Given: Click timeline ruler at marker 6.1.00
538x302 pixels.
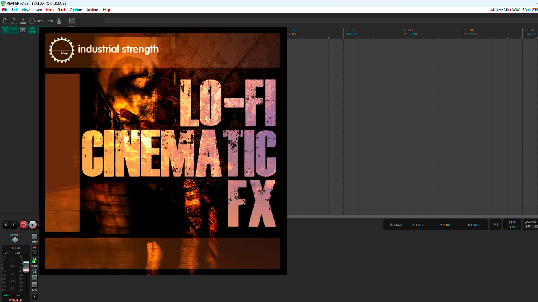Looking at the screenshot, I should coord(410,30).
